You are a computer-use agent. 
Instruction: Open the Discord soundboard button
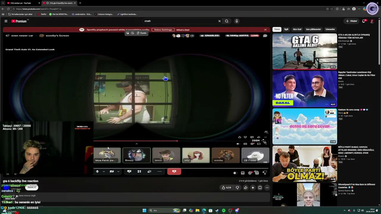coord(149,171)
